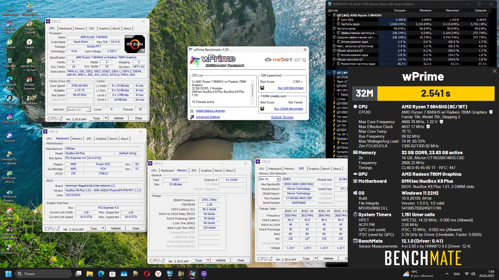Select AIDA64 Extreme desktop icon

pyautogui.click(x=29, y=83)
